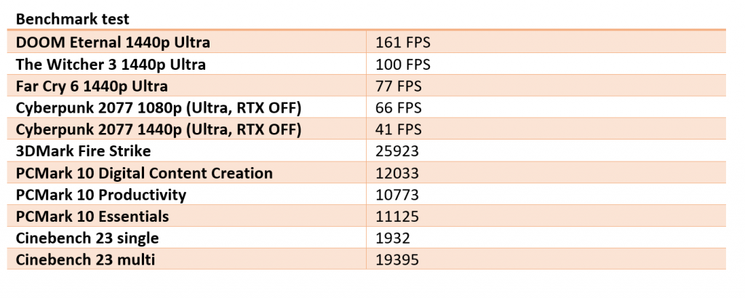745x298 pixels.
Task: Select the Cinebench 23 single cell
Action: (87, 238)
